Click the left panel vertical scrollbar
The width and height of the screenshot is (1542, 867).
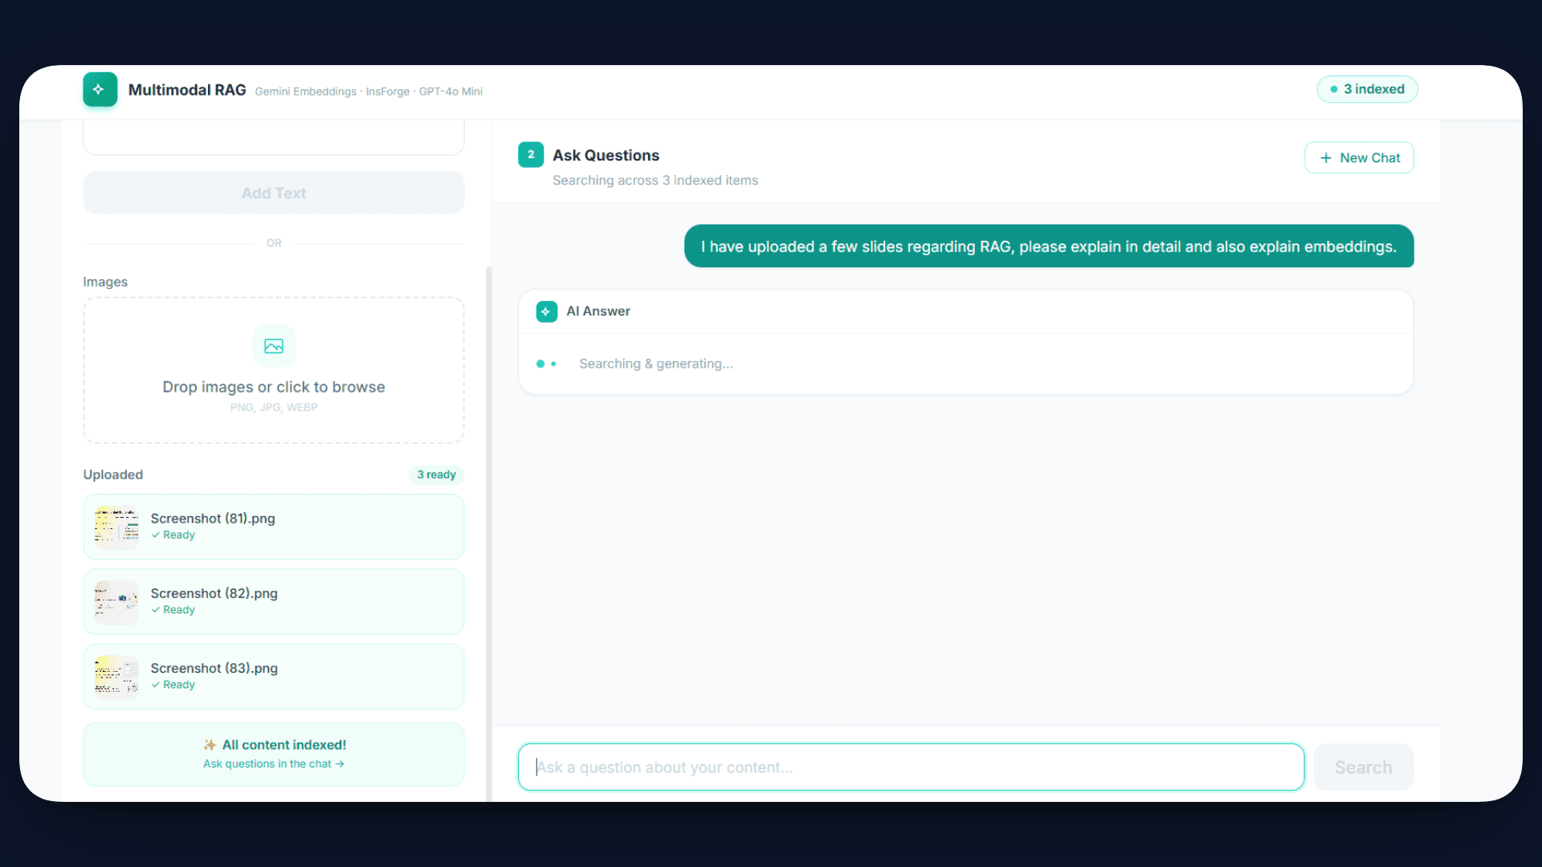coord(488,530)
